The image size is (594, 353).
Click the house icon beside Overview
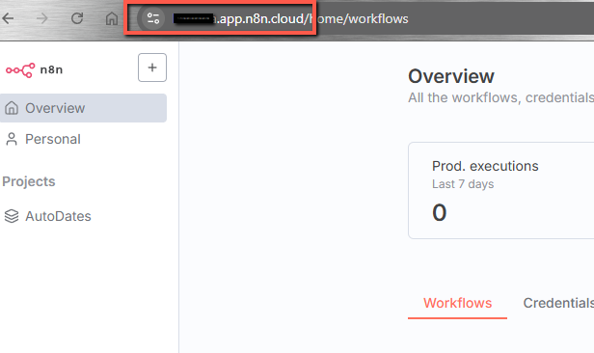point(12,108)
